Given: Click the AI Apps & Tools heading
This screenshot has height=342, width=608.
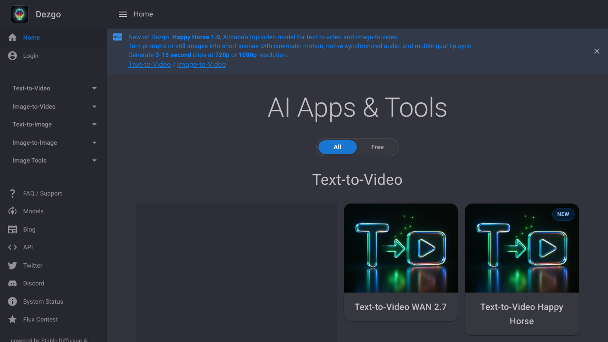Looking at the screenshot, I should coord(357,108).
